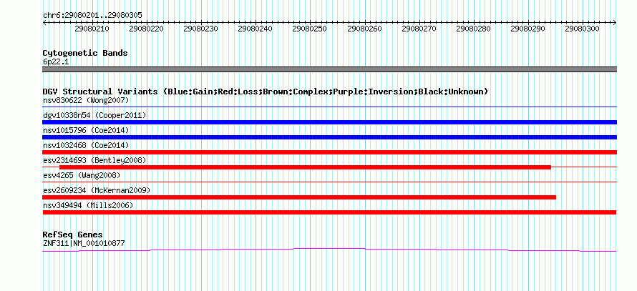The image size is (637, 291).
Task: Open variant dgv10338n54 (Cooper2011) label
Action: 94,115
